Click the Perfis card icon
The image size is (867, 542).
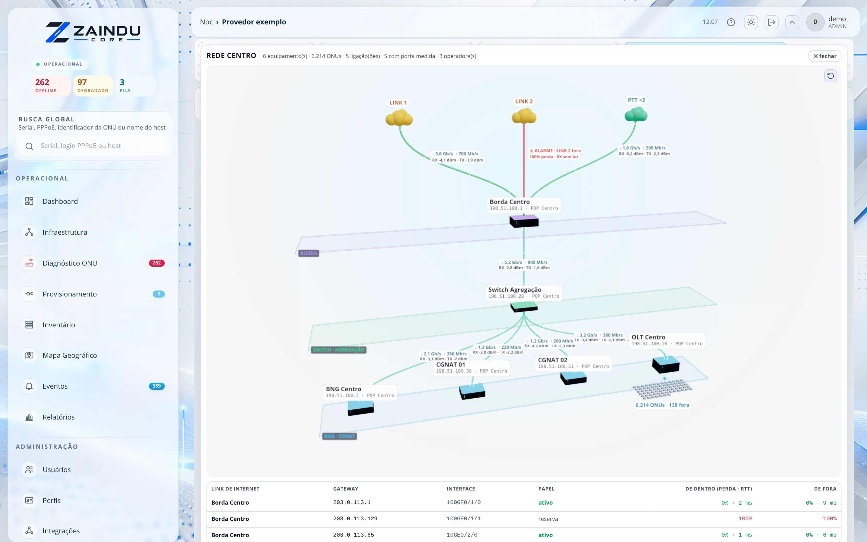[x=29, y=501]
